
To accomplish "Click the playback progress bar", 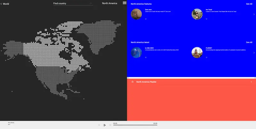I will tap(135, 125).
